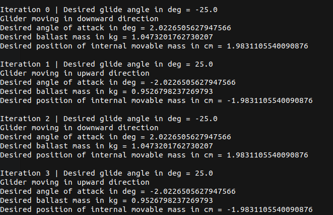This screenshot has width=333, height=215.
Task: Click Iteration 1's desired ballast mass line
Action: 106,91
